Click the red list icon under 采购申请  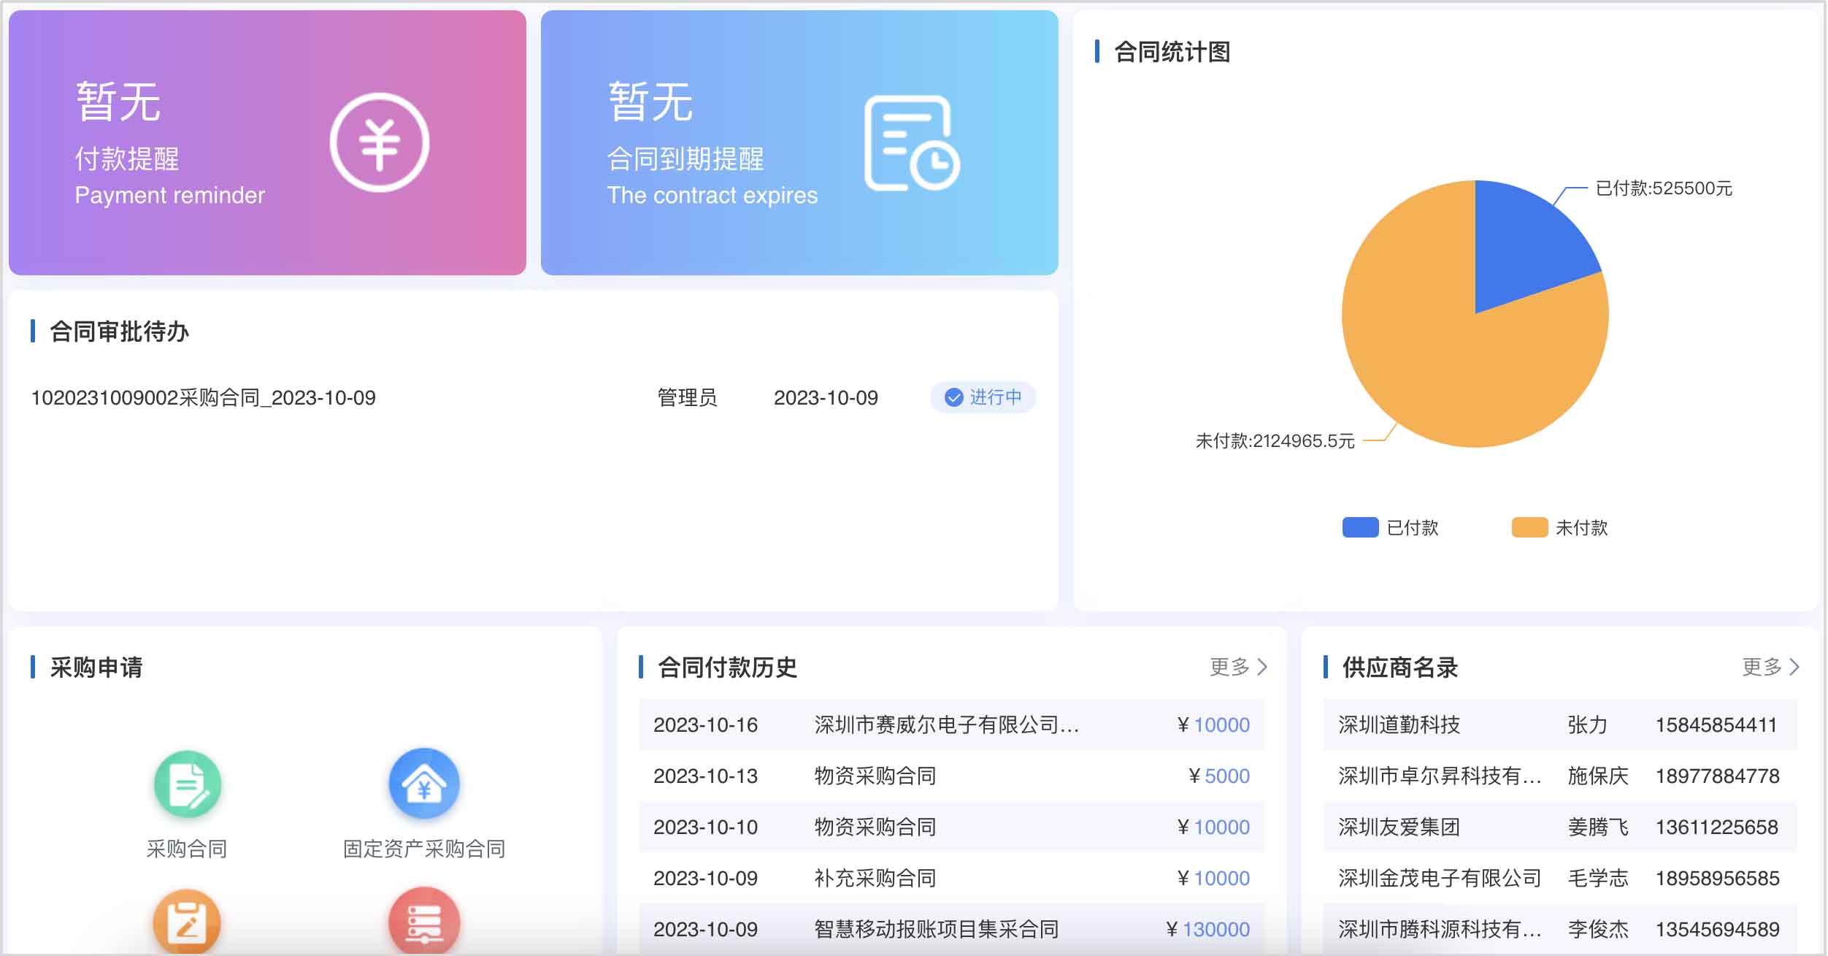coord(424,922)
